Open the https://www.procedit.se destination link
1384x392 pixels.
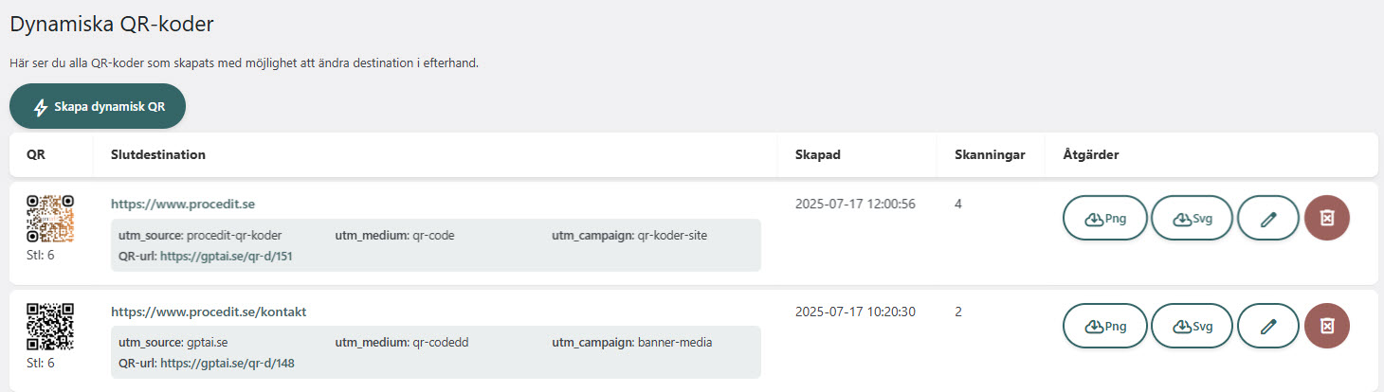(183, 204)
